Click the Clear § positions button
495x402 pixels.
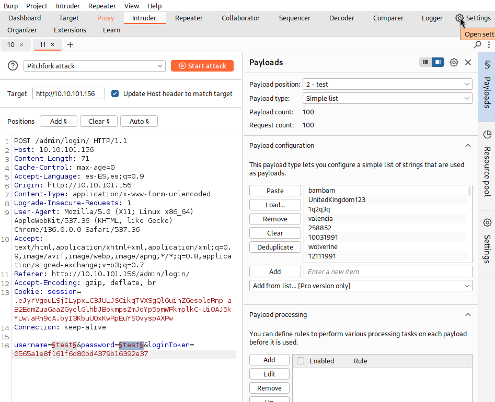[x=99, y=122]
